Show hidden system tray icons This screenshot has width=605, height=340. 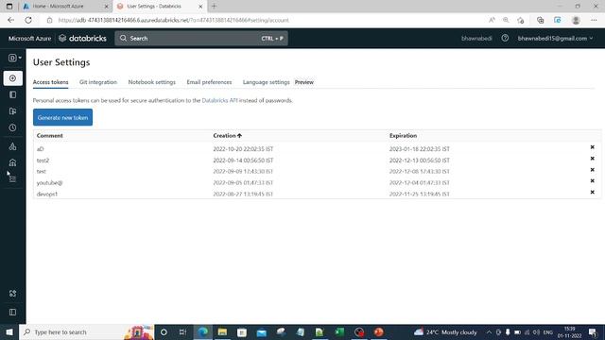pyautogui.click(x=489, y=331)
